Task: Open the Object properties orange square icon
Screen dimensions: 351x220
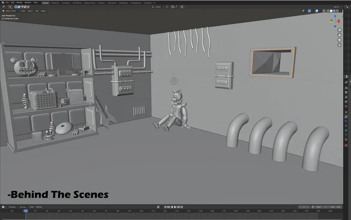Action: point(346,112)
